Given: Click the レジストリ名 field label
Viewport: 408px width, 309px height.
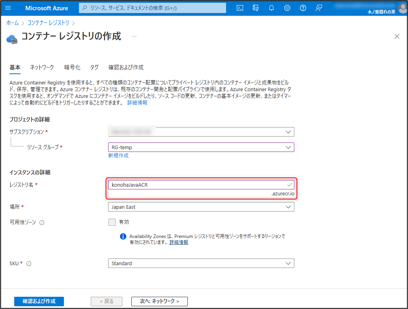Looking at the screenshot, I should coord(21,185).
